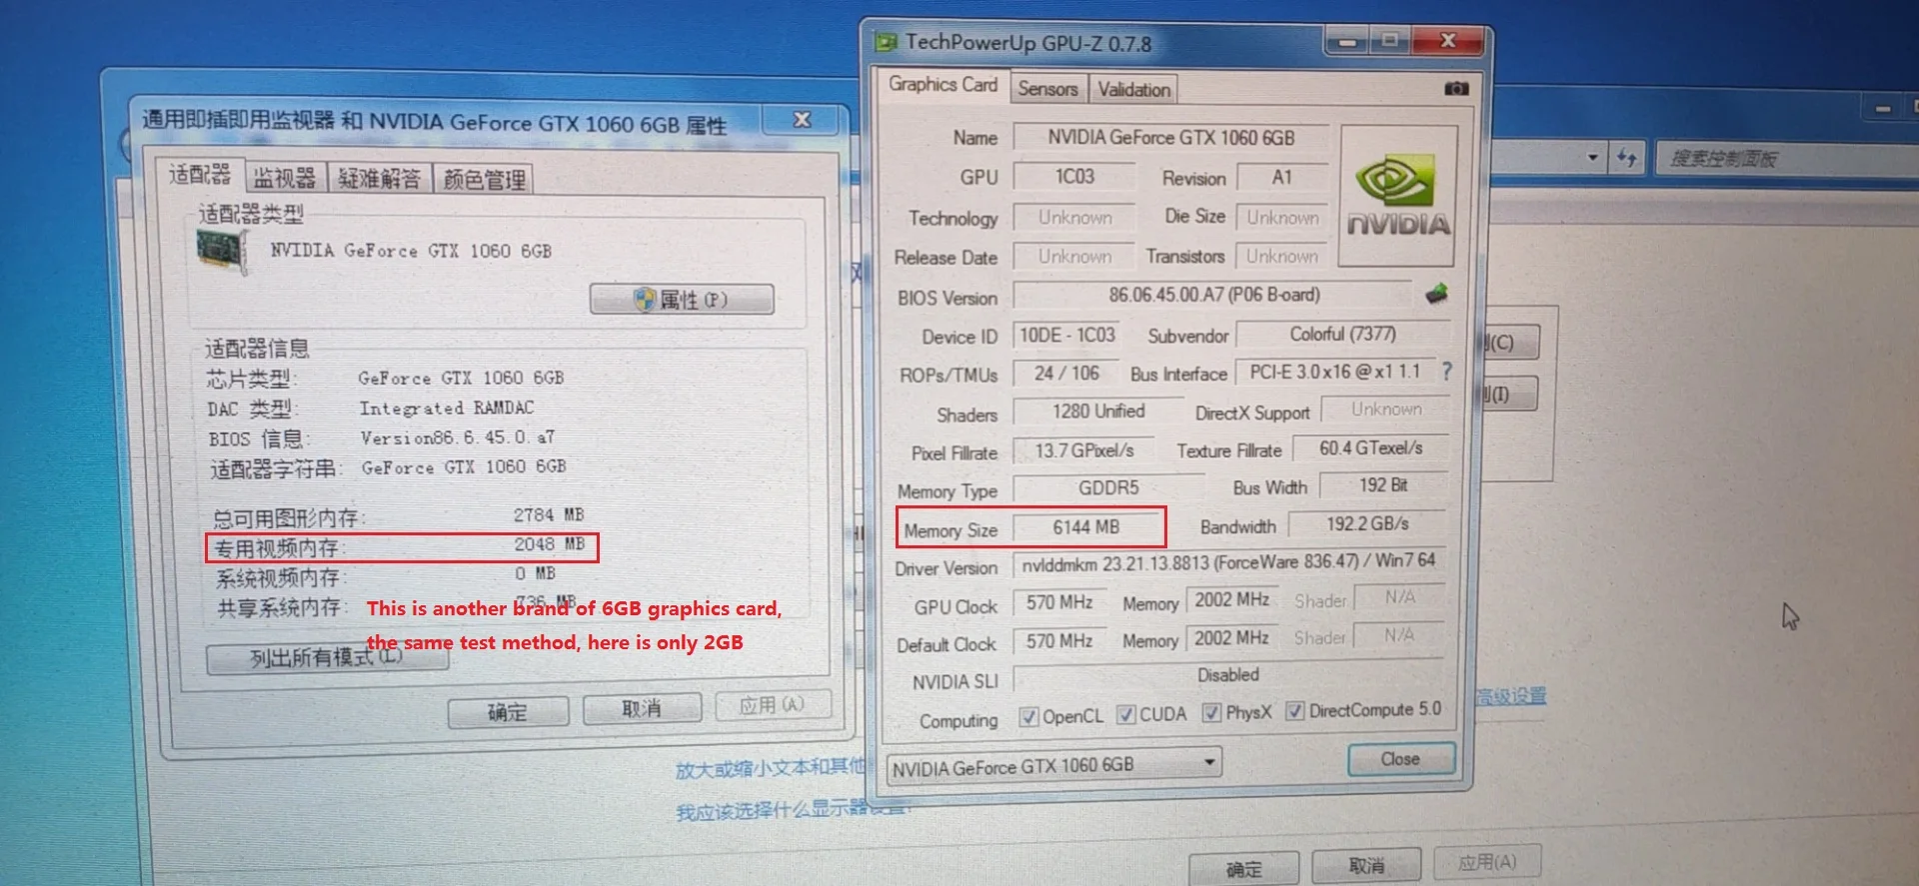Click the Memory Size 6144 MB field
Viewport: 1919px width, 886px height.
tap(1086, 527)
